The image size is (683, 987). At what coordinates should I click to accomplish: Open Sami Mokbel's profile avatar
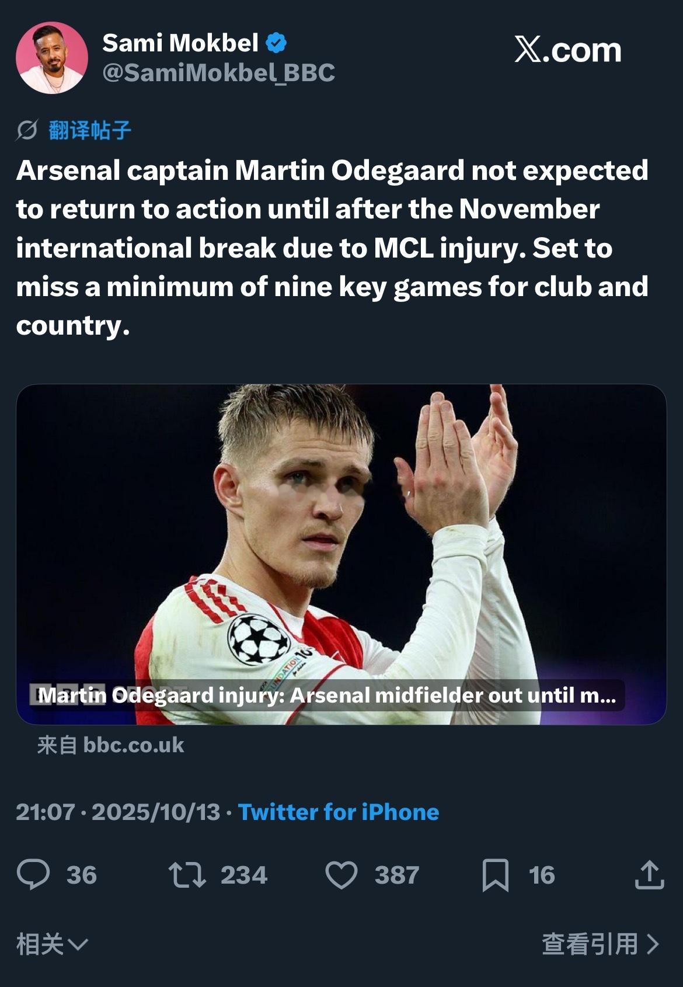pos(52,58)
